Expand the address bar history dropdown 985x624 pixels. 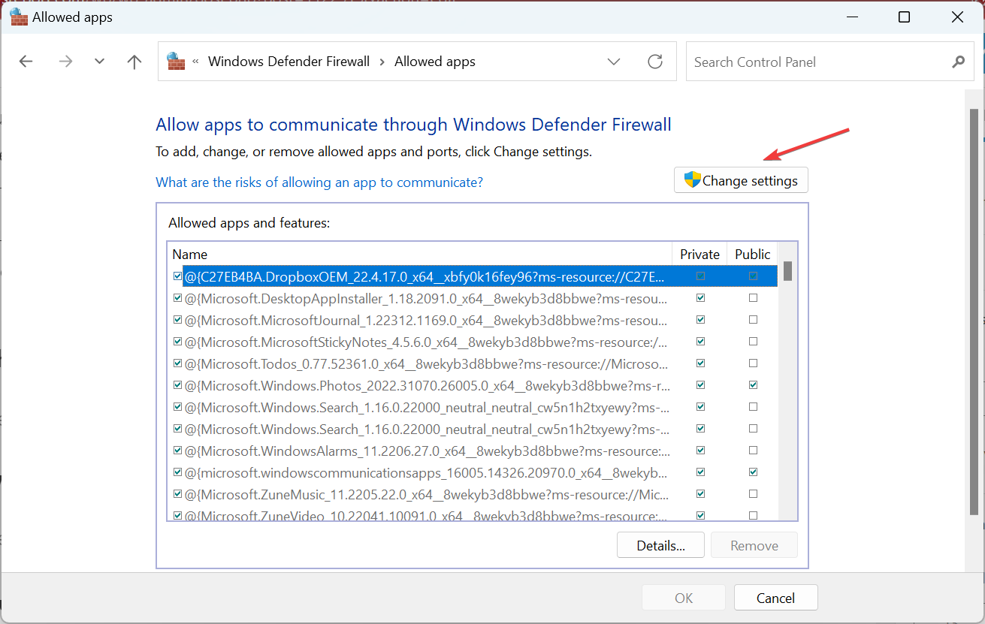point(614,62)
